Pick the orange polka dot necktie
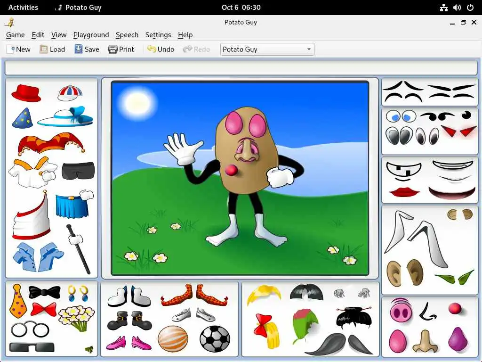The width and height of the screenshot is (482, 362). [x=18, y=301]
